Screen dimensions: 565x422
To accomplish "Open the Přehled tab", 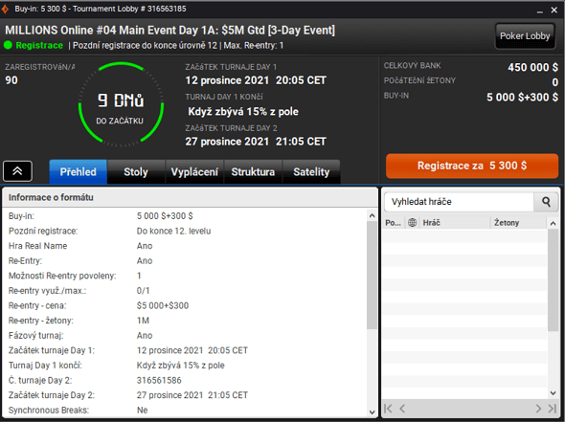I will point(79,171).
